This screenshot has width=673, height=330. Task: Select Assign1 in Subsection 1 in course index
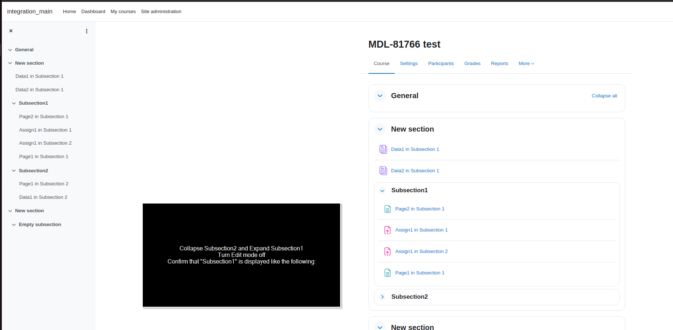pos(45,130)
